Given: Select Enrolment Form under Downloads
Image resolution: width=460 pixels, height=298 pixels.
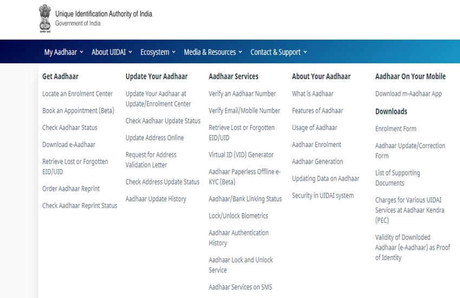Looking at the screenshot, I should pos(396,129).
